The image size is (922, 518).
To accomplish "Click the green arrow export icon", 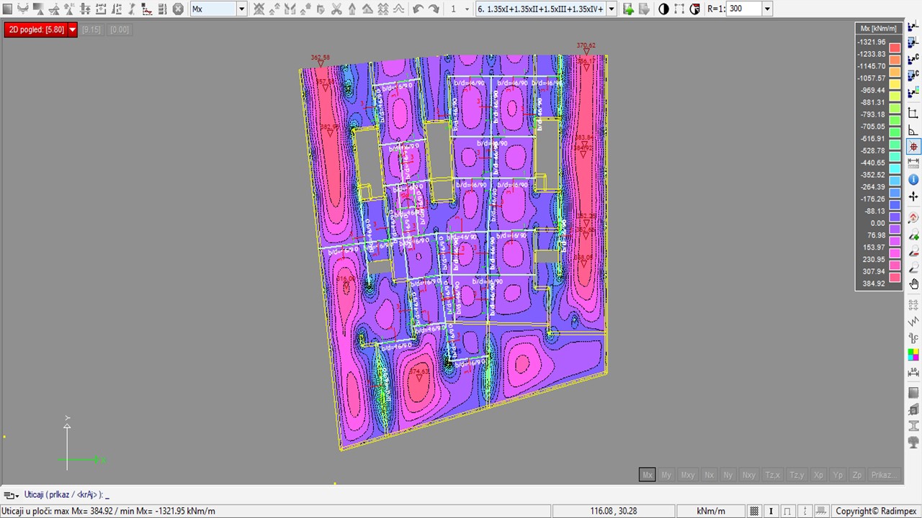I will coord(628,9).
